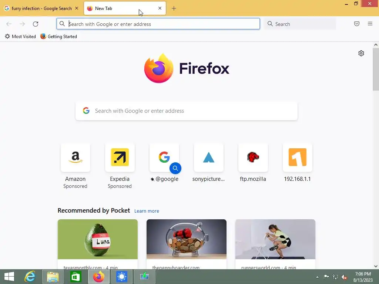This screenshot has height=284, width=379.
Task: Click the scrollbar down arrow
Action: point(376,266)
